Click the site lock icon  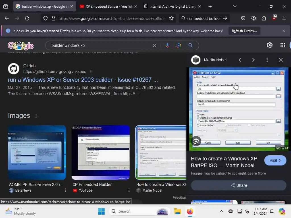(53, 18)
